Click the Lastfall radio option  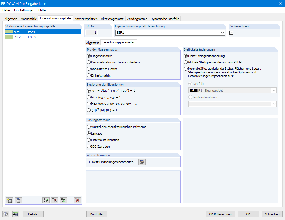tap(190, 84)
